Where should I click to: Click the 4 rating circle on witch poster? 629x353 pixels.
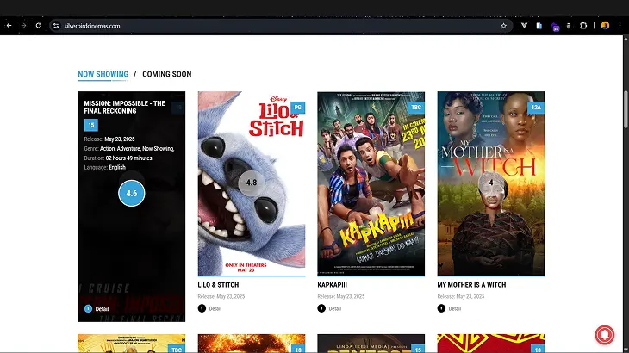point(491,183)
